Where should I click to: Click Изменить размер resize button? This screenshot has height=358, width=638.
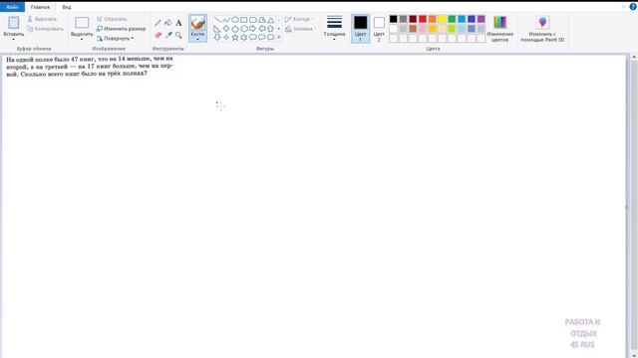[121, 29]
